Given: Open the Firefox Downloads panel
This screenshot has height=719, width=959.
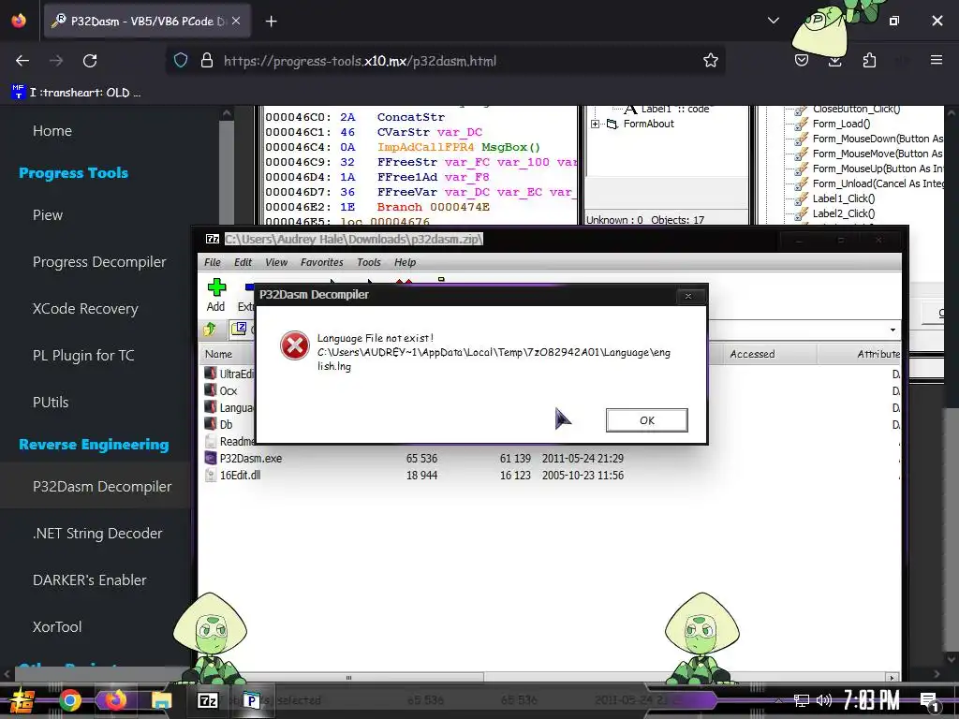Looking at the screenshot, I should pos(834,61).
